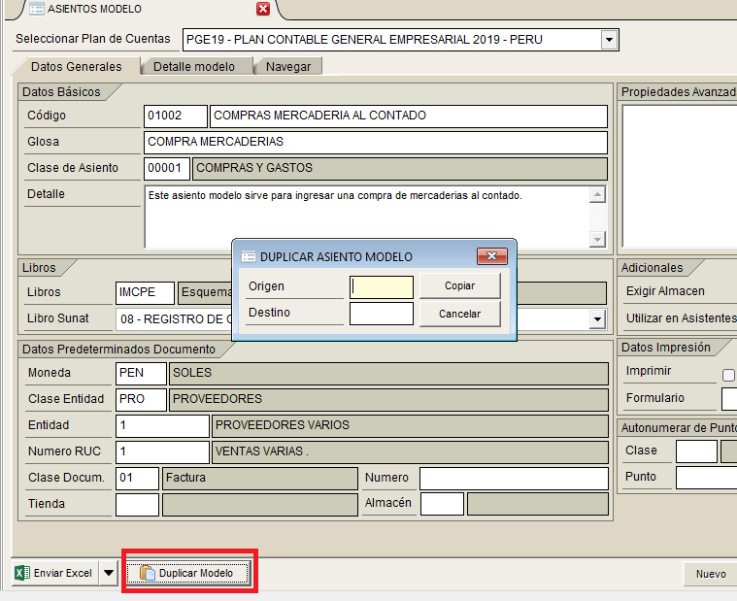
Task: Click the Duplicar Asiento Modelo dialog title icon
Action: point(249,256)
